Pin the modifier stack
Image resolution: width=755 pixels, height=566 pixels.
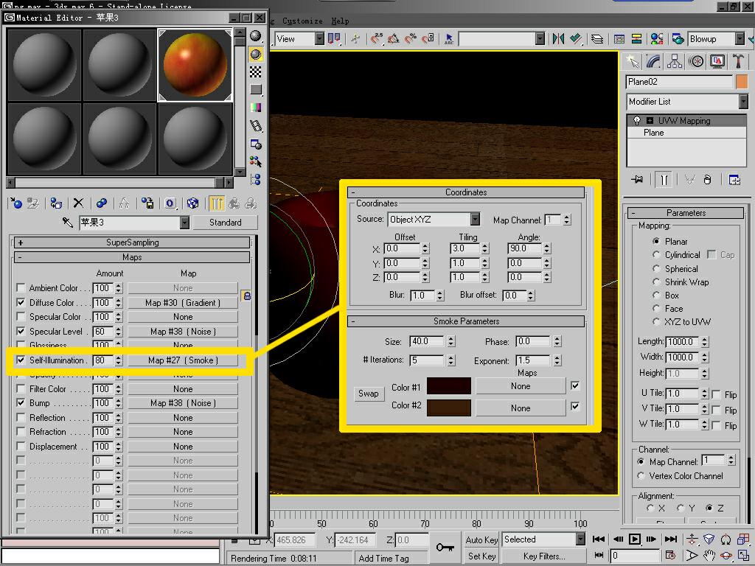(x=637, y=180)
